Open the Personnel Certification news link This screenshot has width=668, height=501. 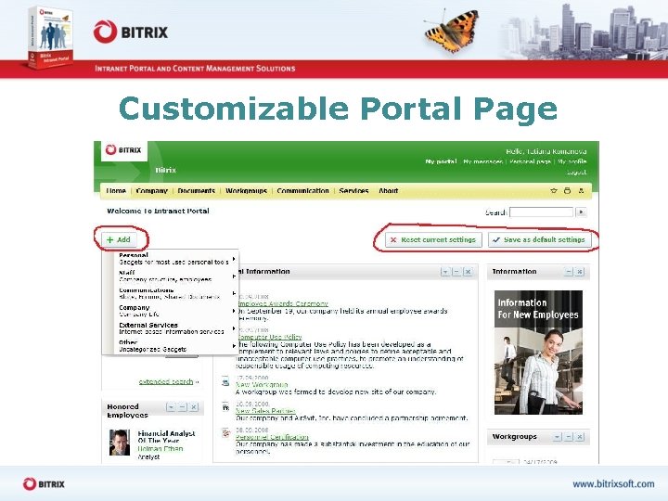coord(272,437)
